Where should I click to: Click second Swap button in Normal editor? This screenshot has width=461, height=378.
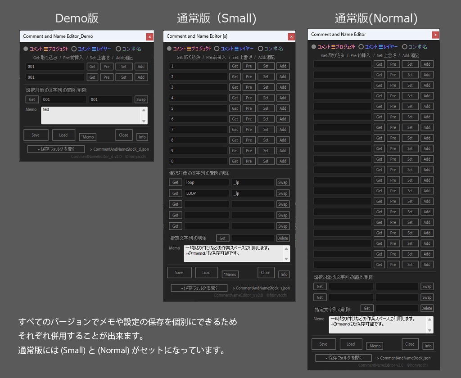point(427,297)
